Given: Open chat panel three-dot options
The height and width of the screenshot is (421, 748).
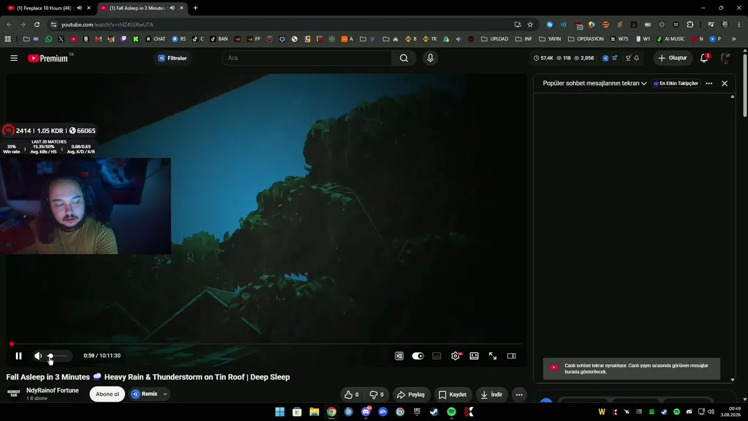Looking at the screenshot, I should (x=709, y=83).
